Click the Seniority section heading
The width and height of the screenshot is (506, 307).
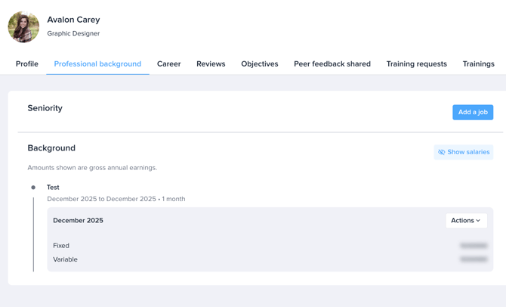[x=45, y=108]
